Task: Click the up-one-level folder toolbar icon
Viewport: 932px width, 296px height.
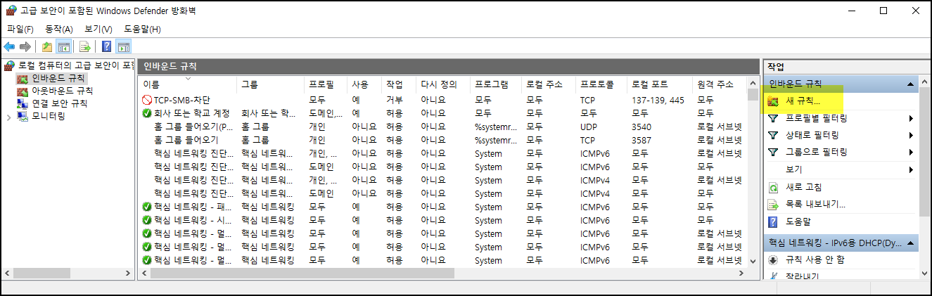Action: 46,47
